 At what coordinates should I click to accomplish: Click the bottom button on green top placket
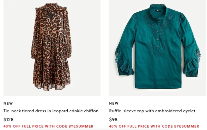point(158,47)
